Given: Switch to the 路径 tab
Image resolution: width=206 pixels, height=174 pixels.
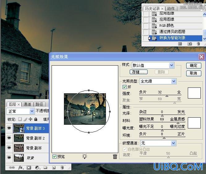Looking at the screenshot, I should 39,104.
